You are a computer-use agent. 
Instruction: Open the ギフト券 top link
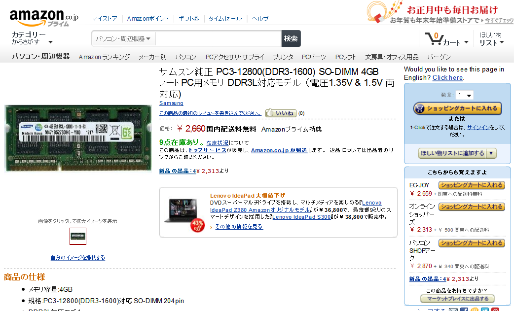coord(188,19)
